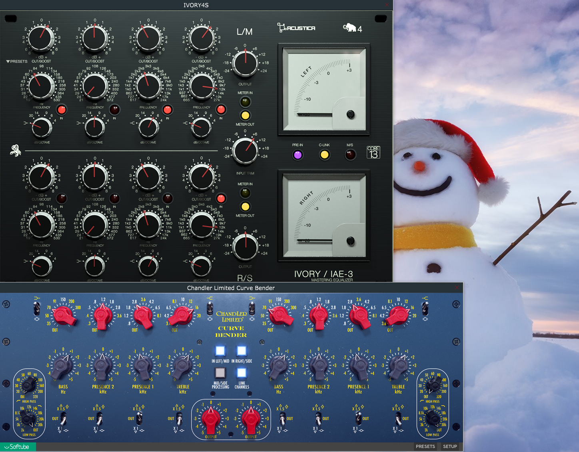
Task: Click the left channel TREBLE gain knob
Action: (x=183, y=366)
